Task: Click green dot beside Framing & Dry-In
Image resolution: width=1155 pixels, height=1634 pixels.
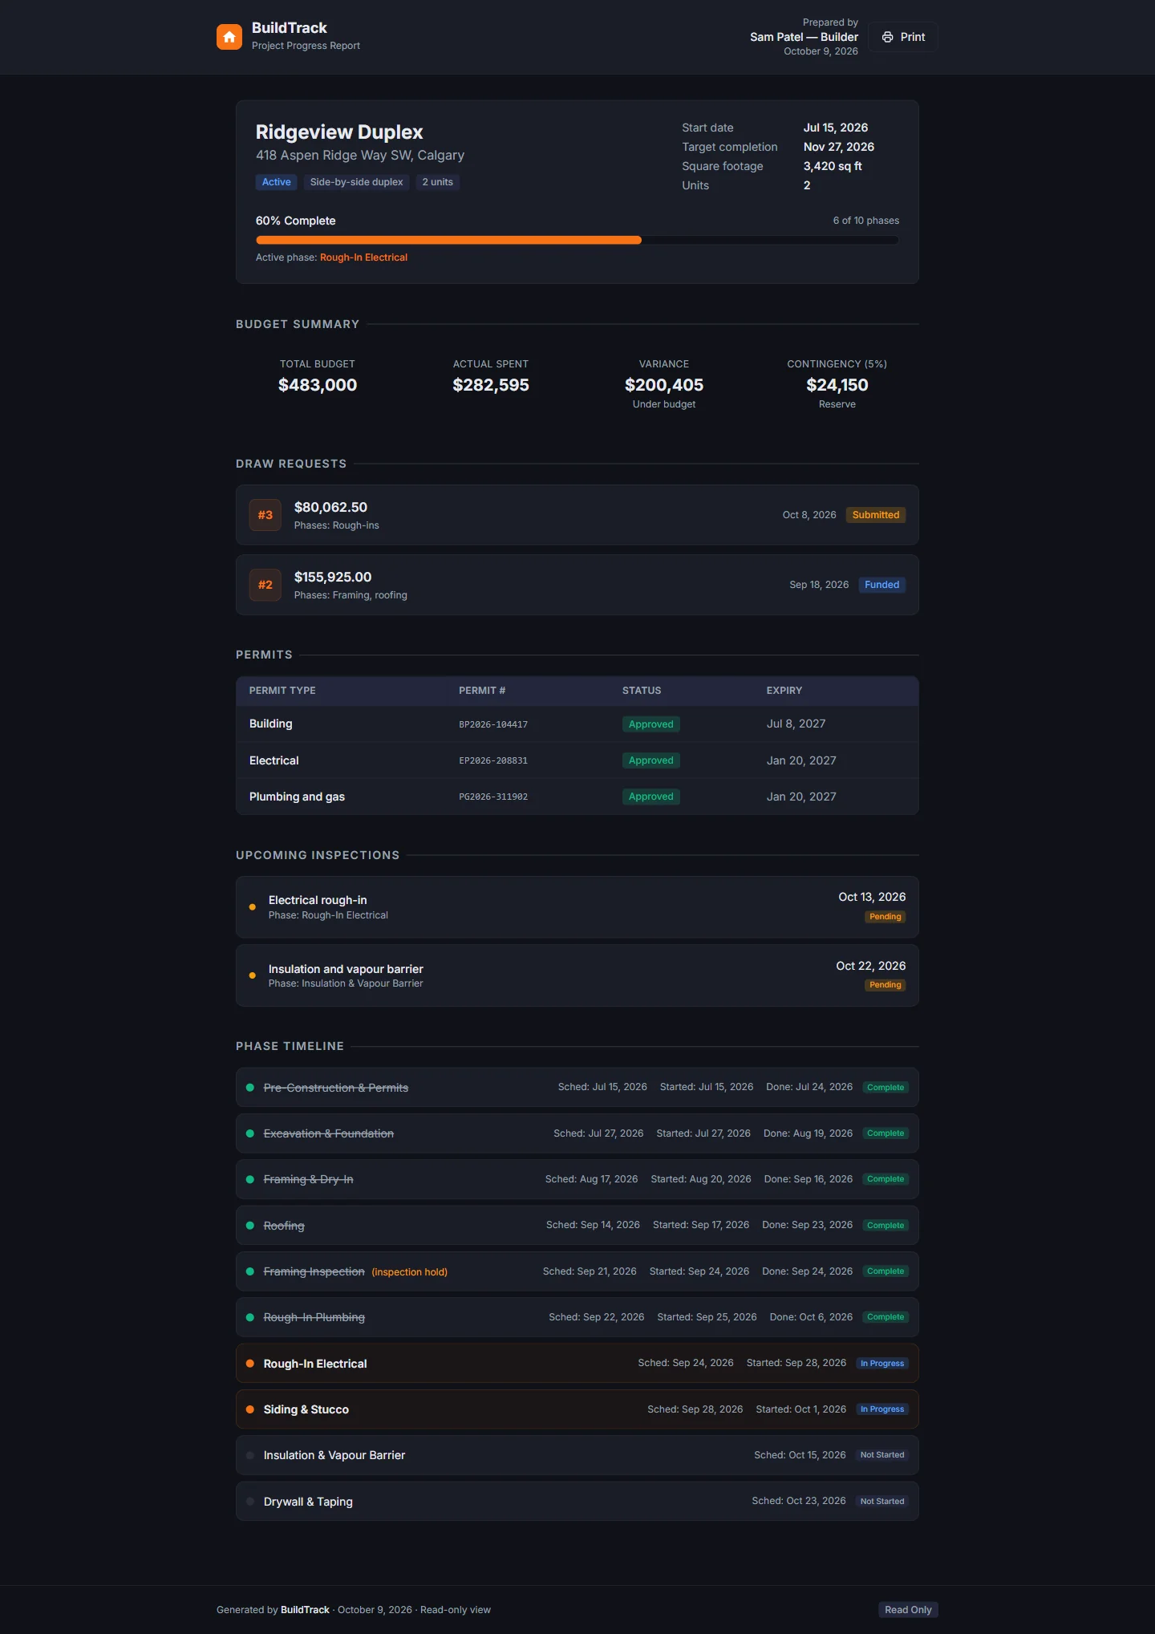Action: tap(250, 1179)
